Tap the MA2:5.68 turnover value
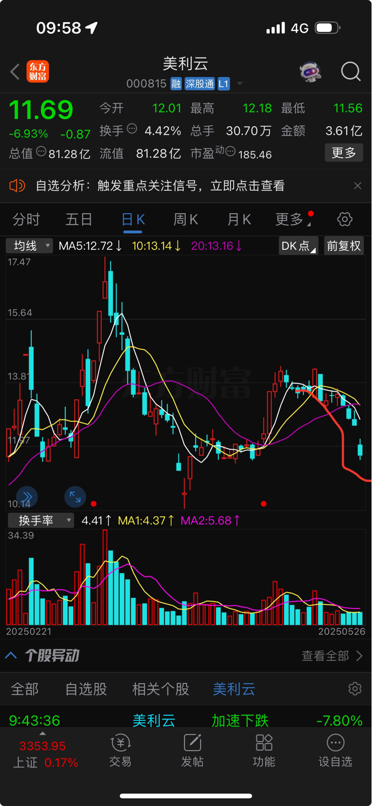Screen dimensions: 372x806 [x=210, y=520]
